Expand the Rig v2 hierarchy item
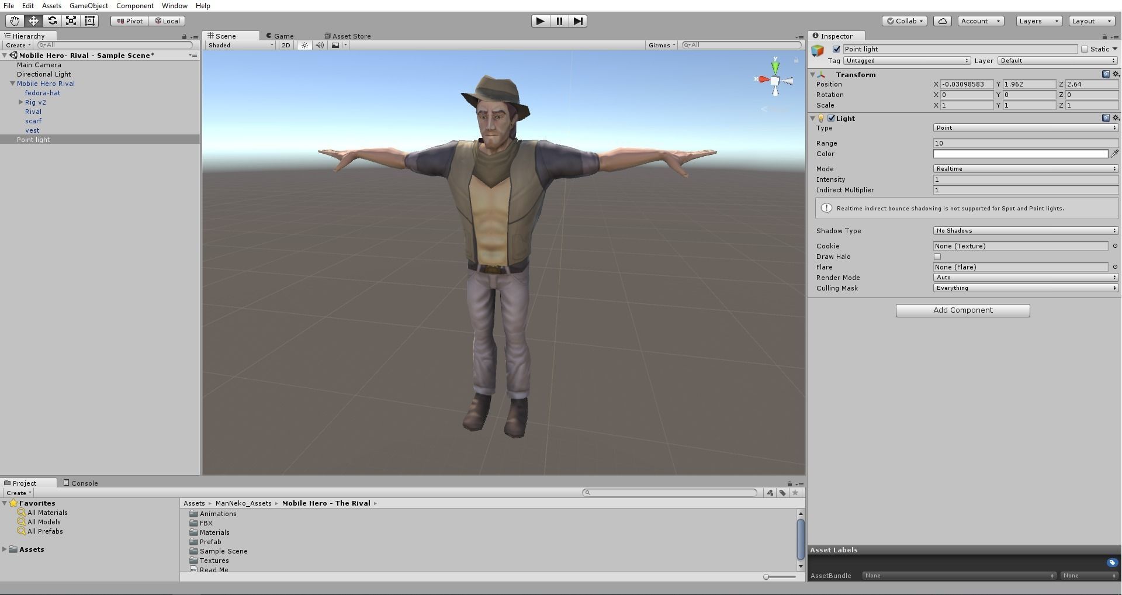The width and height of the screenshot is (1122, 595). [x=21, y=102]
